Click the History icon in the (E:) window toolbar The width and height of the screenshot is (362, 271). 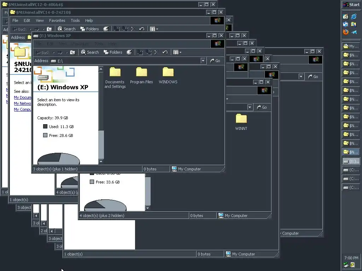click(129, 52)
